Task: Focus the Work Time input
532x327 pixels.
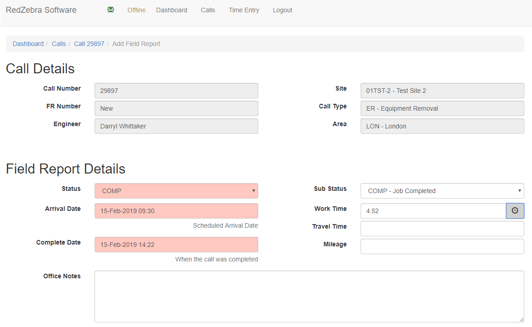Action: tap(433, 211)
